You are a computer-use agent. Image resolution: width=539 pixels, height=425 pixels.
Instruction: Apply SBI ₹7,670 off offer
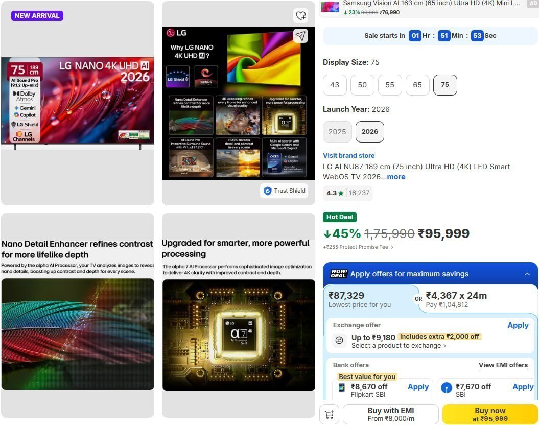523,387
